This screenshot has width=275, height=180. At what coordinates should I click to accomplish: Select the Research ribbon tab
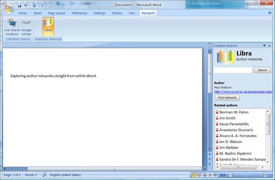click(148, 13)
